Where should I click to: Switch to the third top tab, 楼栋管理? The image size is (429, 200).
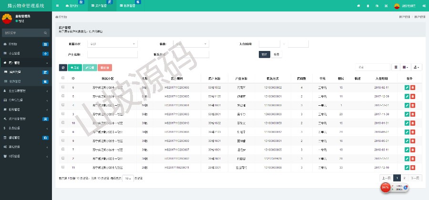point(130,6)
